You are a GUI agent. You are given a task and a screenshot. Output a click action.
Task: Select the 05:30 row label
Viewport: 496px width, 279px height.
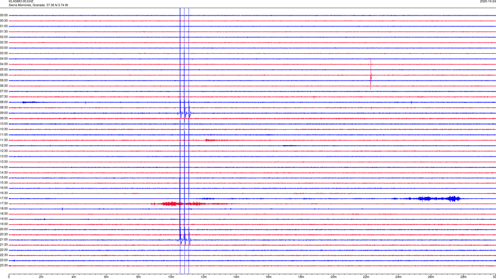pos(4,74)
